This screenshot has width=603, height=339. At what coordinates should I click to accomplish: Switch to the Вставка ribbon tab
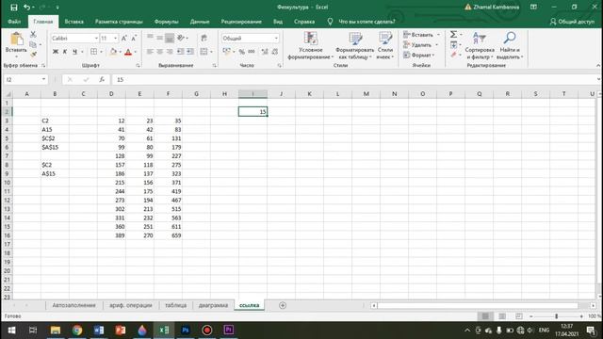pyautogui.click(x=73, y=22)
